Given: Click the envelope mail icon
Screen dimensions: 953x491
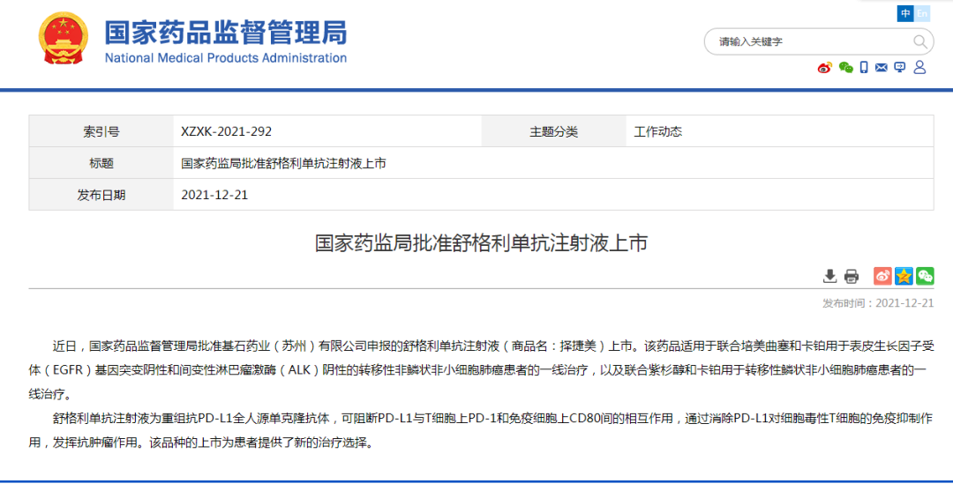Looking at the screenshot, I should tap(881, 68).
